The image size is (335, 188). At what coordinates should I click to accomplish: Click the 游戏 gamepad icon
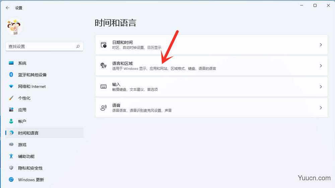pyautogui.click(x=11, y=144)
